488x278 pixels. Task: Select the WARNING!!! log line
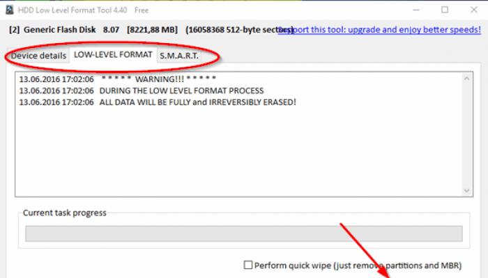(x=117, y=79)
